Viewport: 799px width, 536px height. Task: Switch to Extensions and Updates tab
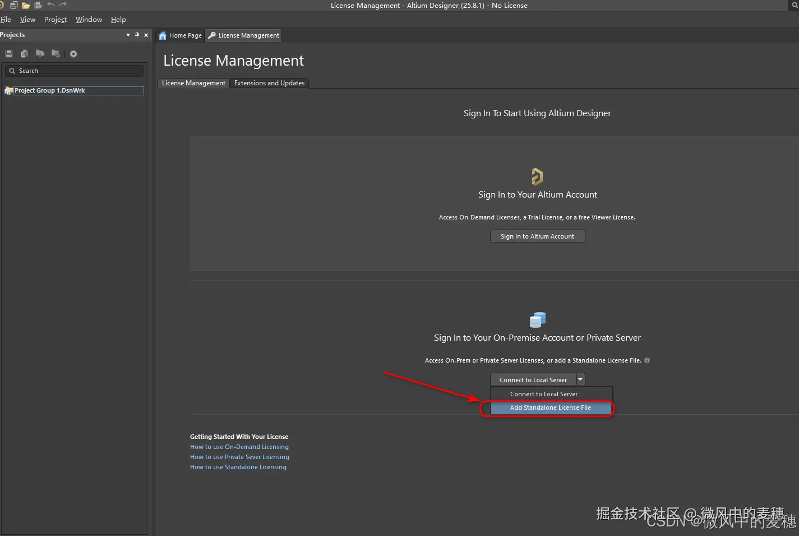[269, 83]
